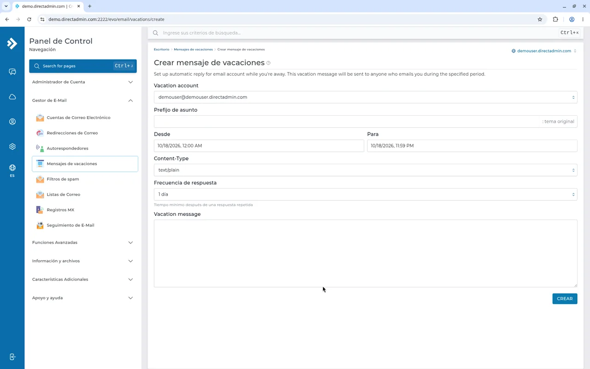590x369 pixels.
Task: Open the settings gear icon in blue sidebar
Action: point(12,147)
